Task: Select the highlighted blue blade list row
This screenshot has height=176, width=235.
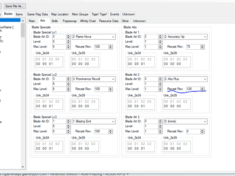Action: [x=10, y=20]
